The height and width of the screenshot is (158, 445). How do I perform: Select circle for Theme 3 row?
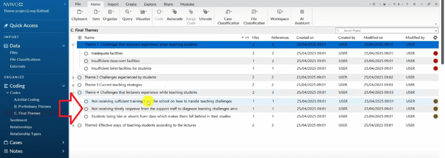coord(80,85)
